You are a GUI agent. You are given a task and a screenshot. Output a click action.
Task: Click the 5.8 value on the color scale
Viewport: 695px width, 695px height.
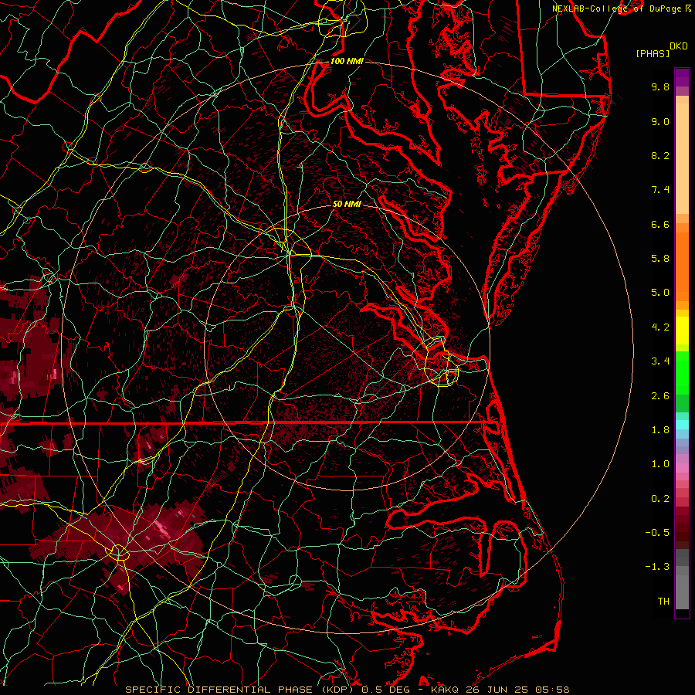point(660,259)
